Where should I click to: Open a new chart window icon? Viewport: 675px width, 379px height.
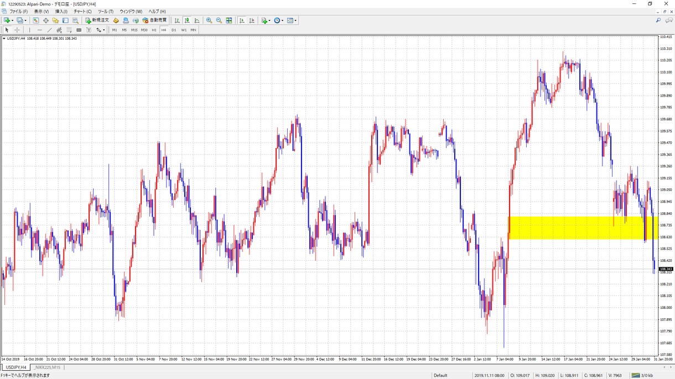pos(7,20)
